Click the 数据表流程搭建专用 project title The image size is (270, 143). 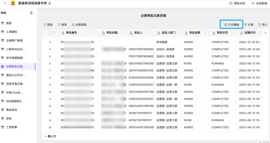pos(32,3)
